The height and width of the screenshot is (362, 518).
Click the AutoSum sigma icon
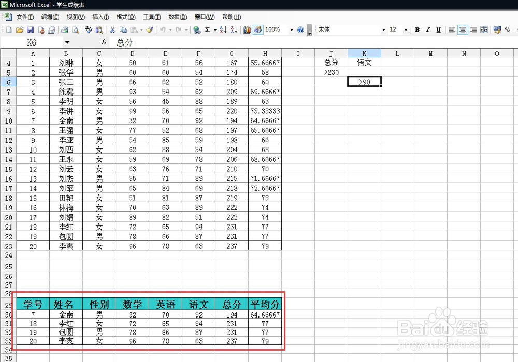[208, 30]
